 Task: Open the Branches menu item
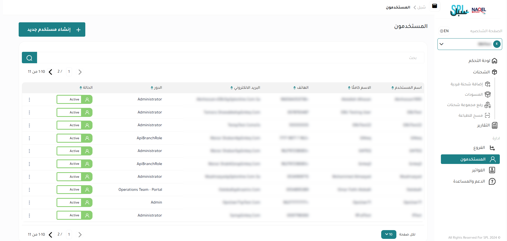tap(479, 148)
